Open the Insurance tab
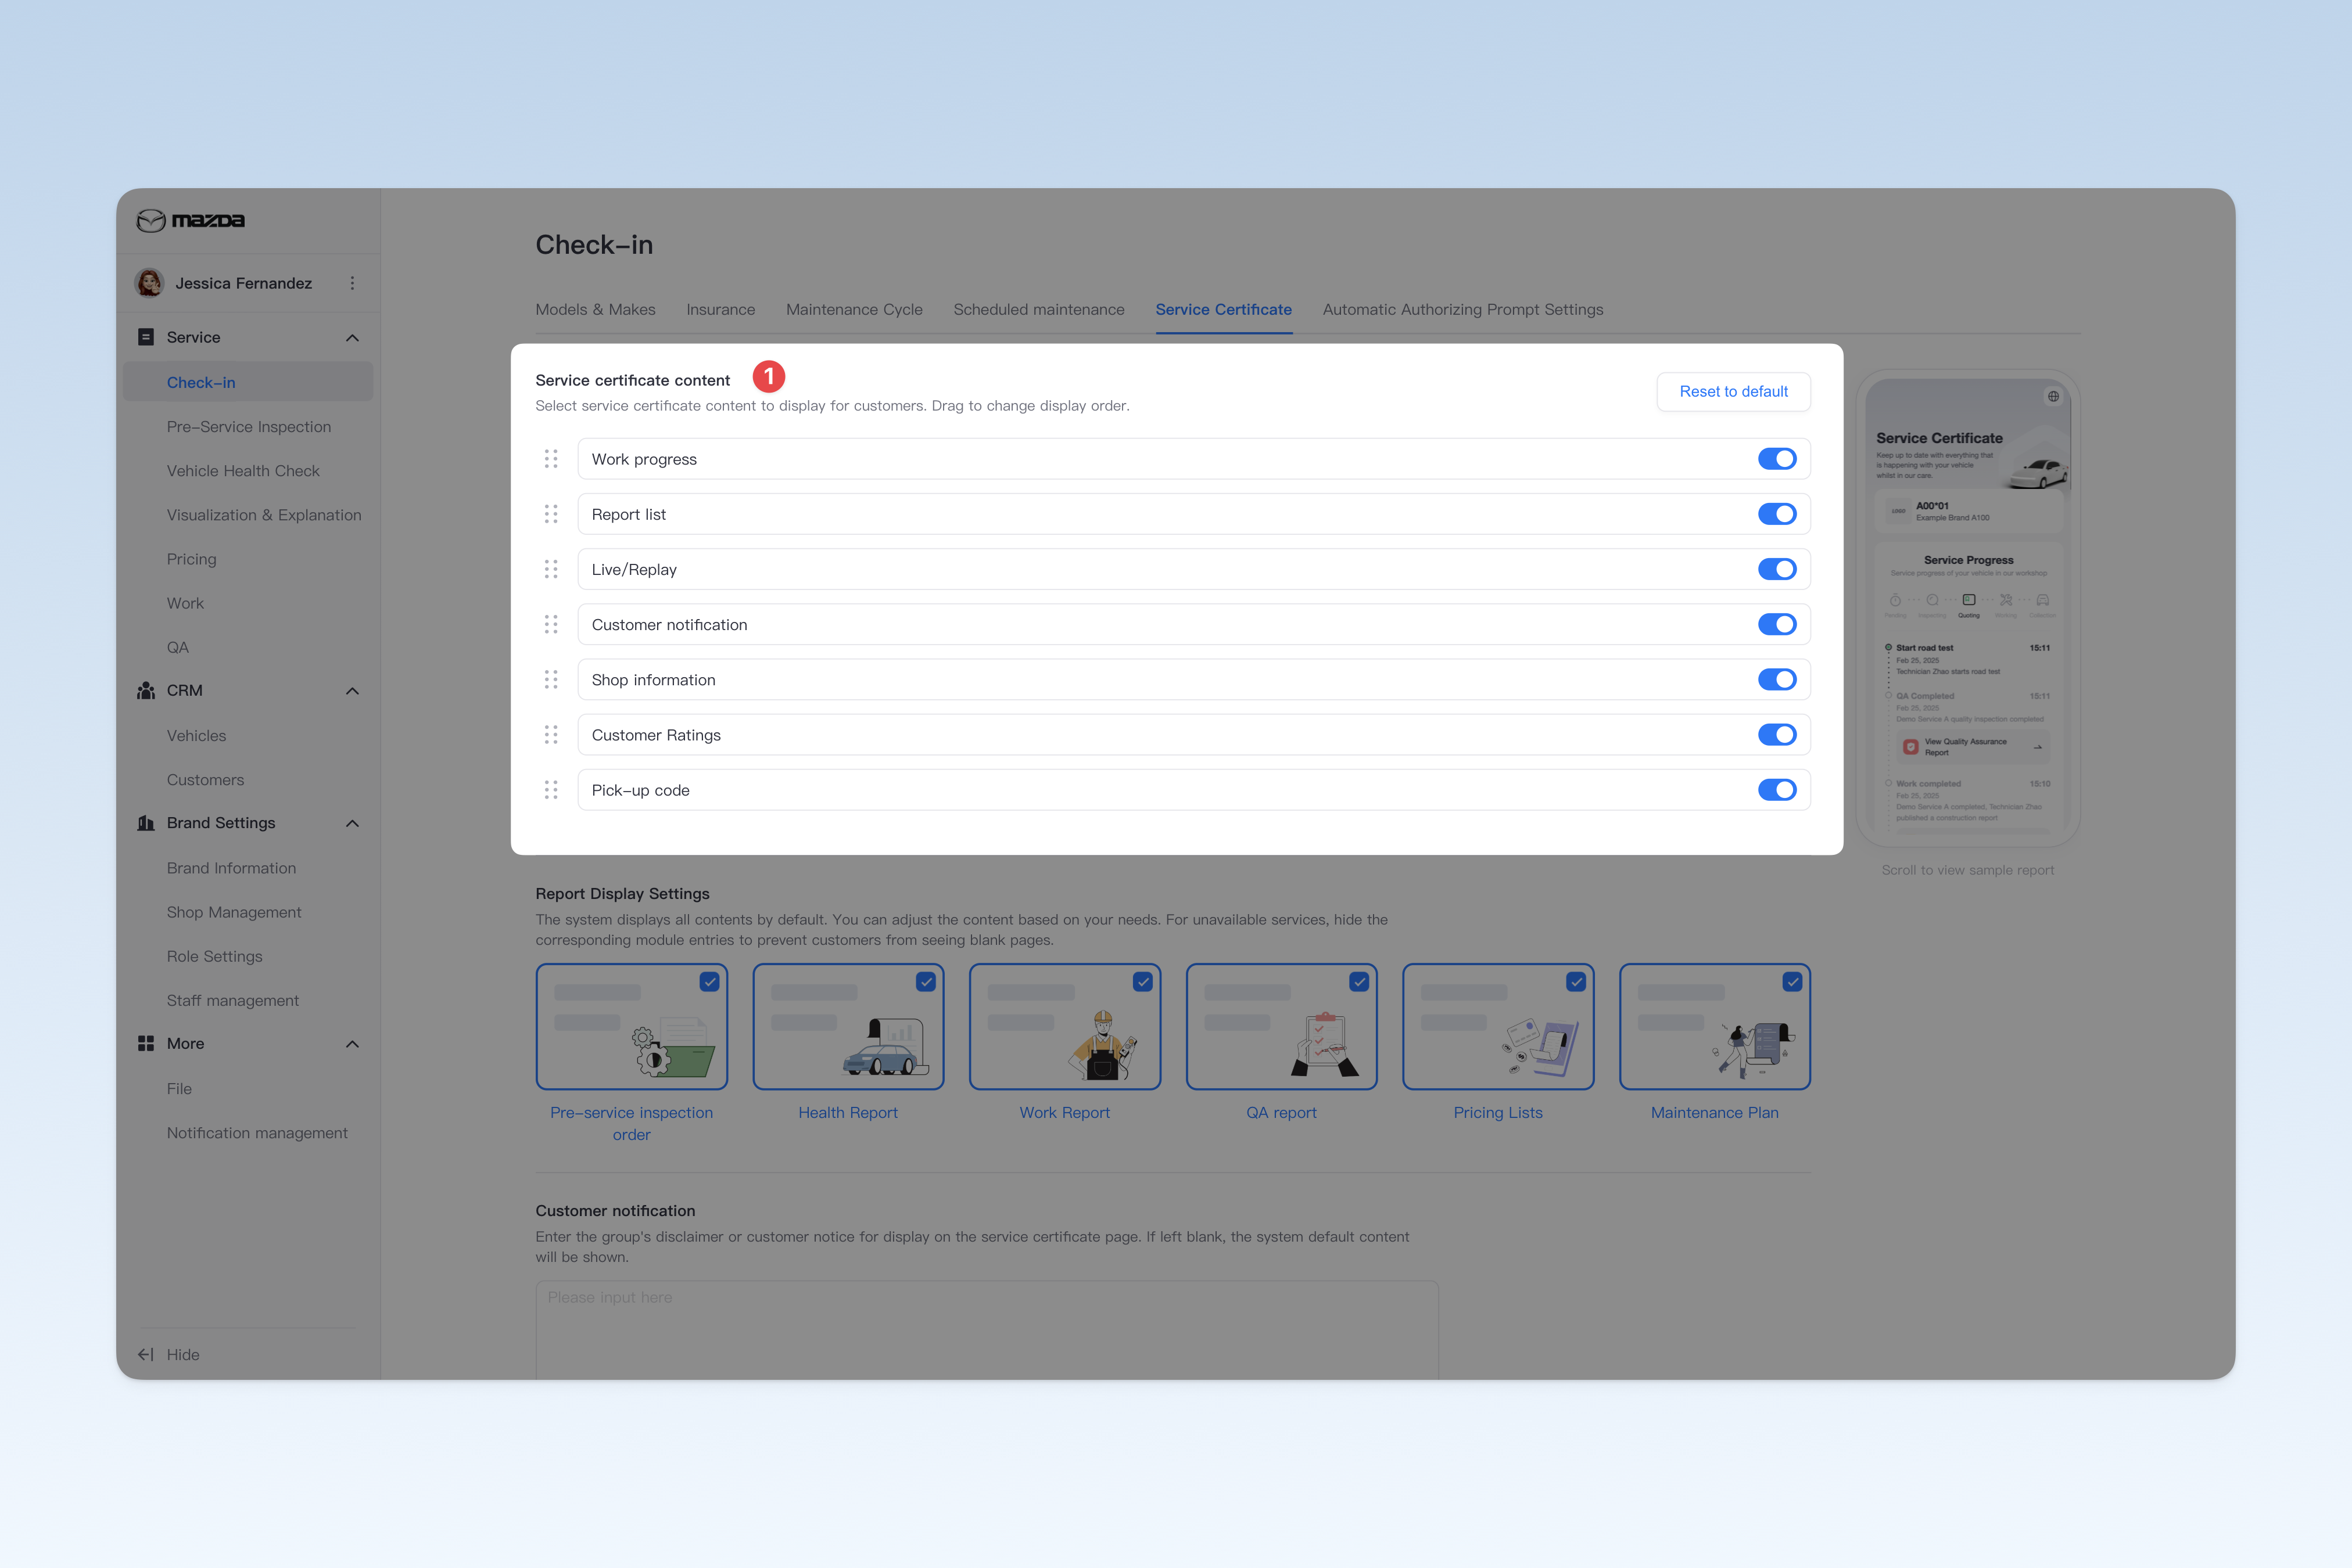The width and height of the screenshot is (2352, 1568). point(720,310)
